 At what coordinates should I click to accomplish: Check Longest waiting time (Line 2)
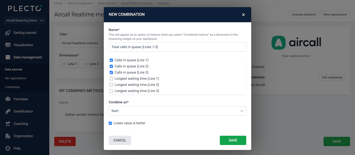click(111, 85)
